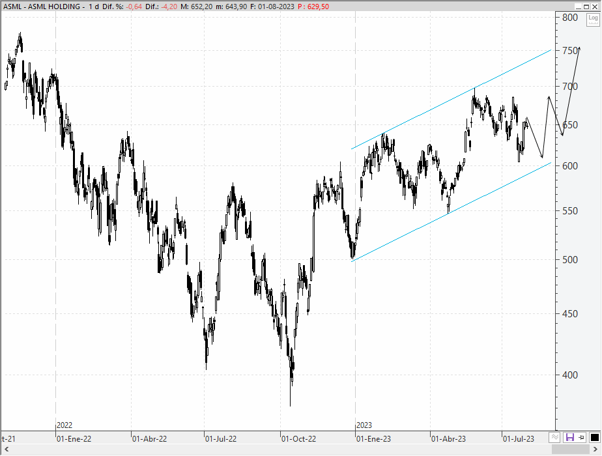The image size is (602, 456).
Task: Click the scrollbar left arrow
Action: (x=6, y=449)
